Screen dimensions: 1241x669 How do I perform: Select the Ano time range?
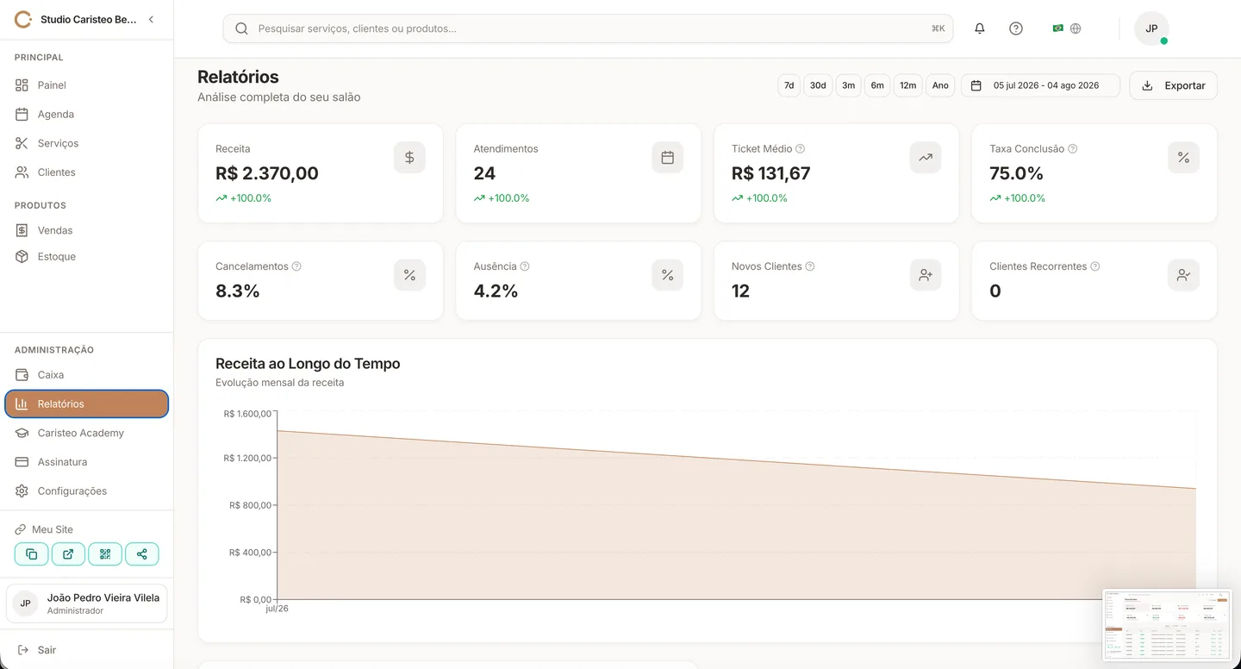[x=940, y=85]
